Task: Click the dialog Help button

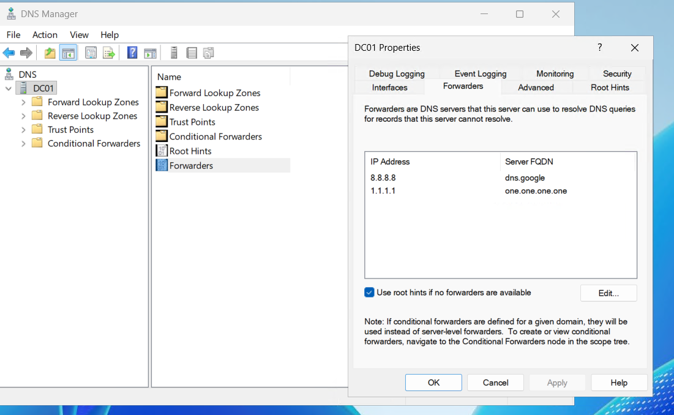Action: pos(619,383)
